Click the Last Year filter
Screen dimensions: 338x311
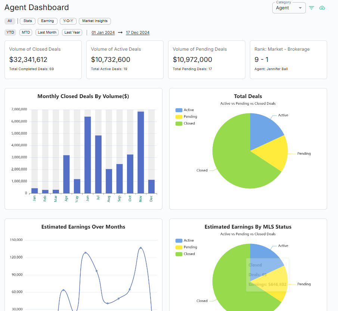72,32
